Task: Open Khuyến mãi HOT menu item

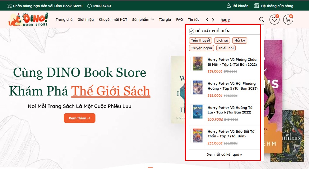Action: (x=113, y=20)
